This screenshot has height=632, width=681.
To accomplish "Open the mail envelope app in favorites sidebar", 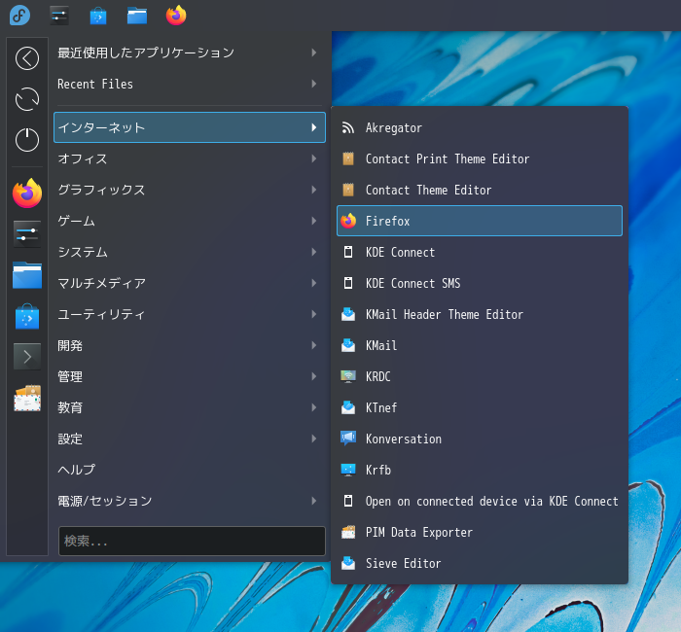I will (27, 398).
